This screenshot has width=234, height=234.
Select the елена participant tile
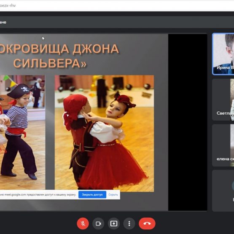[223, 145]
